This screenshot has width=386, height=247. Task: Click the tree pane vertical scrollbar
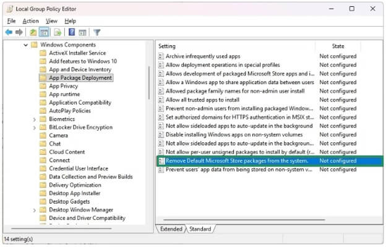tap(149, 83)
